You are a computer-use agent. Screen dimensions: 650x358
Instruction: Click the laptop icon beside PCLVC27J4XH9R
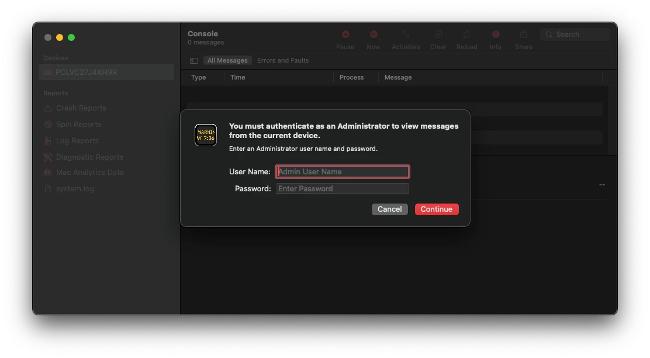(48, 72)
